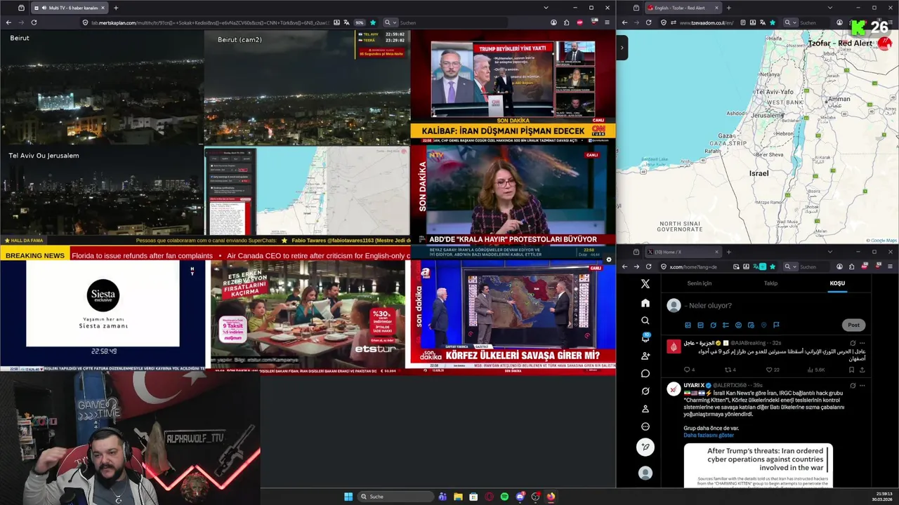This screenshot has height=505, width=899.
Task: Click the taskbar search box
Action: (395, 497)
